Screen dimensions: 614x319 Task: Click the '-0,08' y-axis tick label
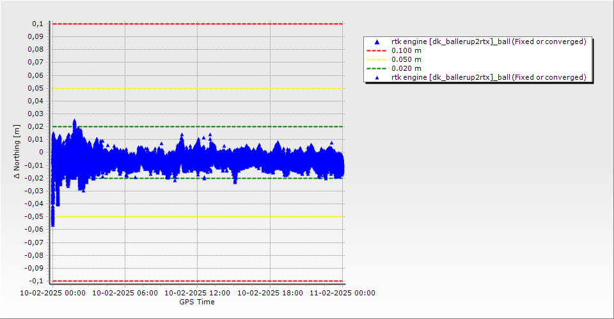pos(35,255)
